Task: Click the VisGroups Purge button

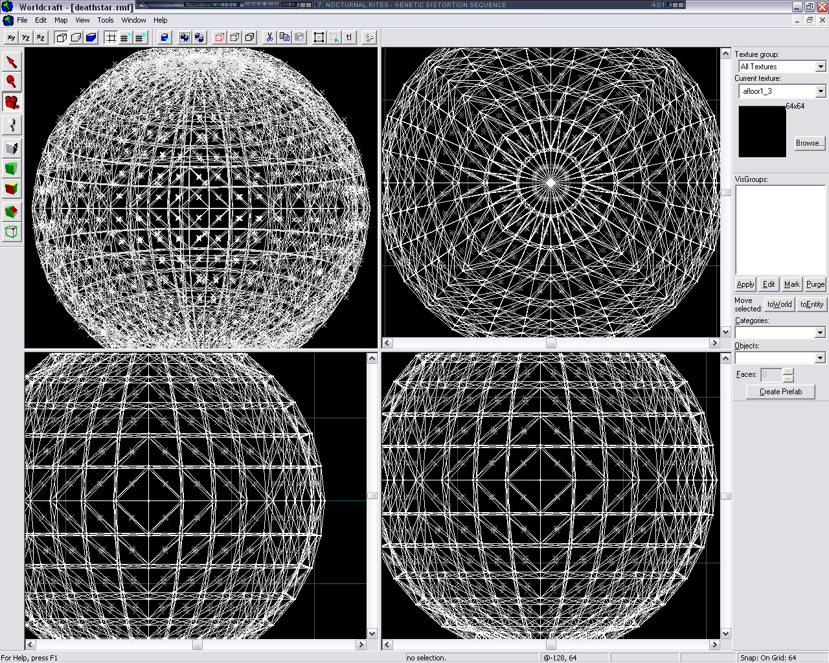Action: click(815, 284)
